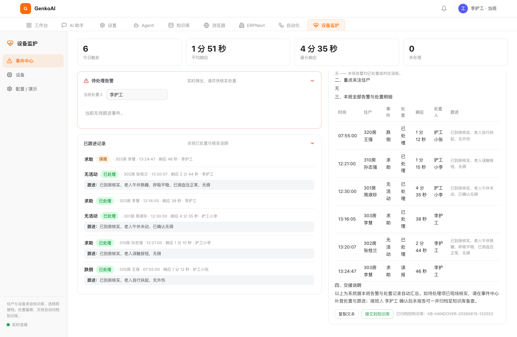Click the sidebar 设备监护 heart icon

[x=10, y=43]
